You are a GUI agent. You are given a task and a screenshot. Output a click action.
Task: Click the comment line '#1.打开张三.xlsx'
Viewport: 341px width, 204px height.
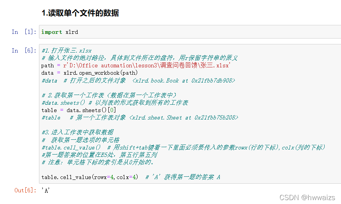coord(67,51)
